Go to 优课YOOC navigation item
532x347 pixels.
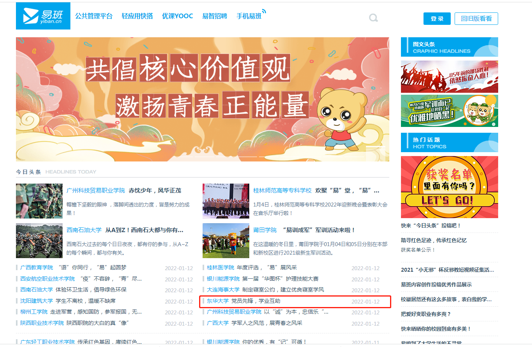tap(177, 16)
